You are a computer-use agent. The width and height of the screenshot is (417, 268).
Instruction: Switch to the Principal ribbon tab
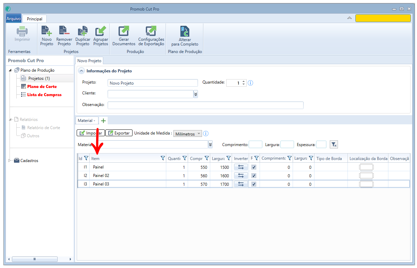coord(35,19)
